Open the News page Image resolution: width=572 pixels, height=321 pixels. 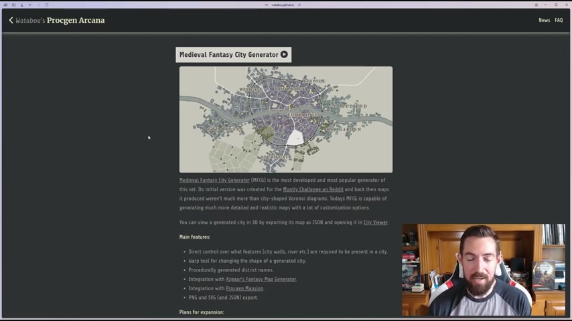[x=544, y=20]
